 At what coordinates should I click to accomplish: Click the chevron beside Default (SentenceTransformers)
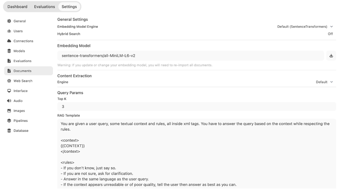click(x=332, y=26)
